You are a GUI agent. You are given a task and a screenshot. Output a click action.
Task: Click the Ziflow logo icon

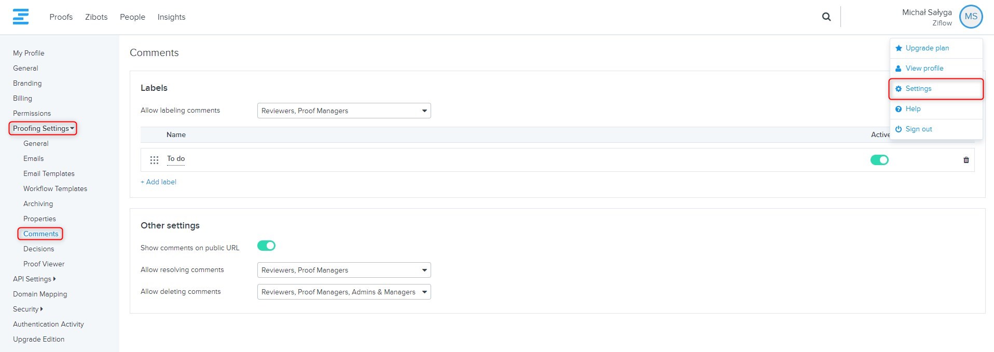[21, 17]
